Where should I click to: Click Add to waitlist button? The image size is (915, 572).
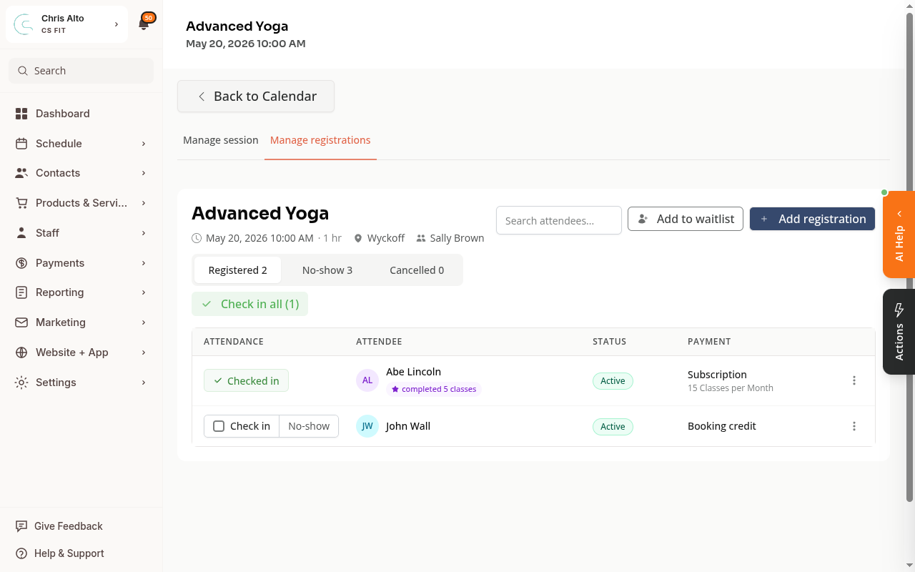click(686, 219)
